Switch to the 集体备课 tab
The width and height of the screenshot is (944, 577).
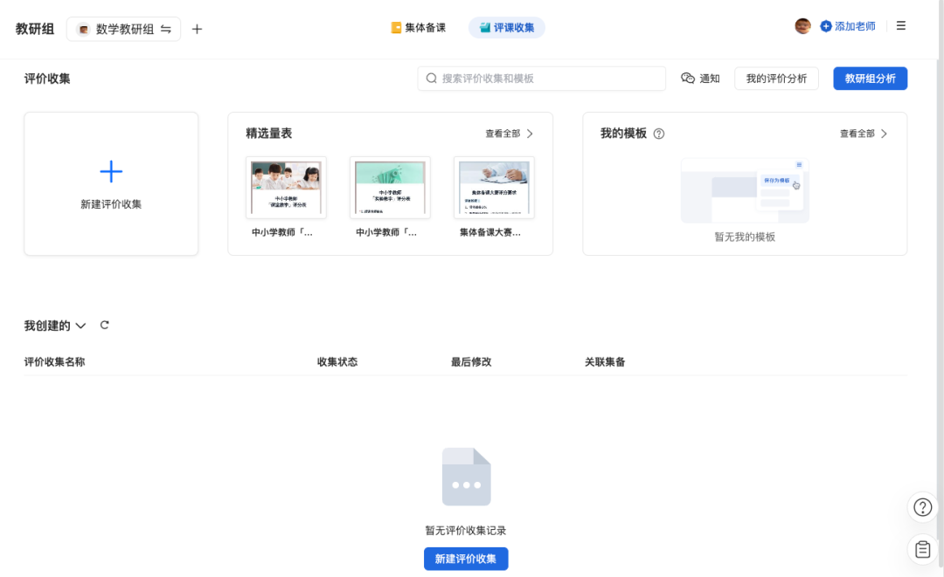418,27
